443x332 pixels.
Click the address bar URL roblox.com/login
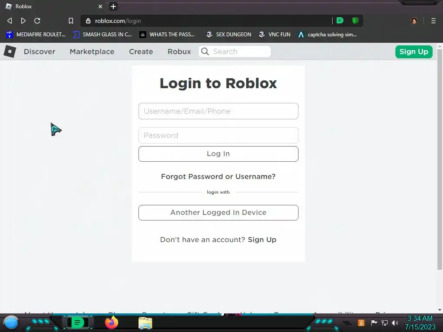click(118, 21)
